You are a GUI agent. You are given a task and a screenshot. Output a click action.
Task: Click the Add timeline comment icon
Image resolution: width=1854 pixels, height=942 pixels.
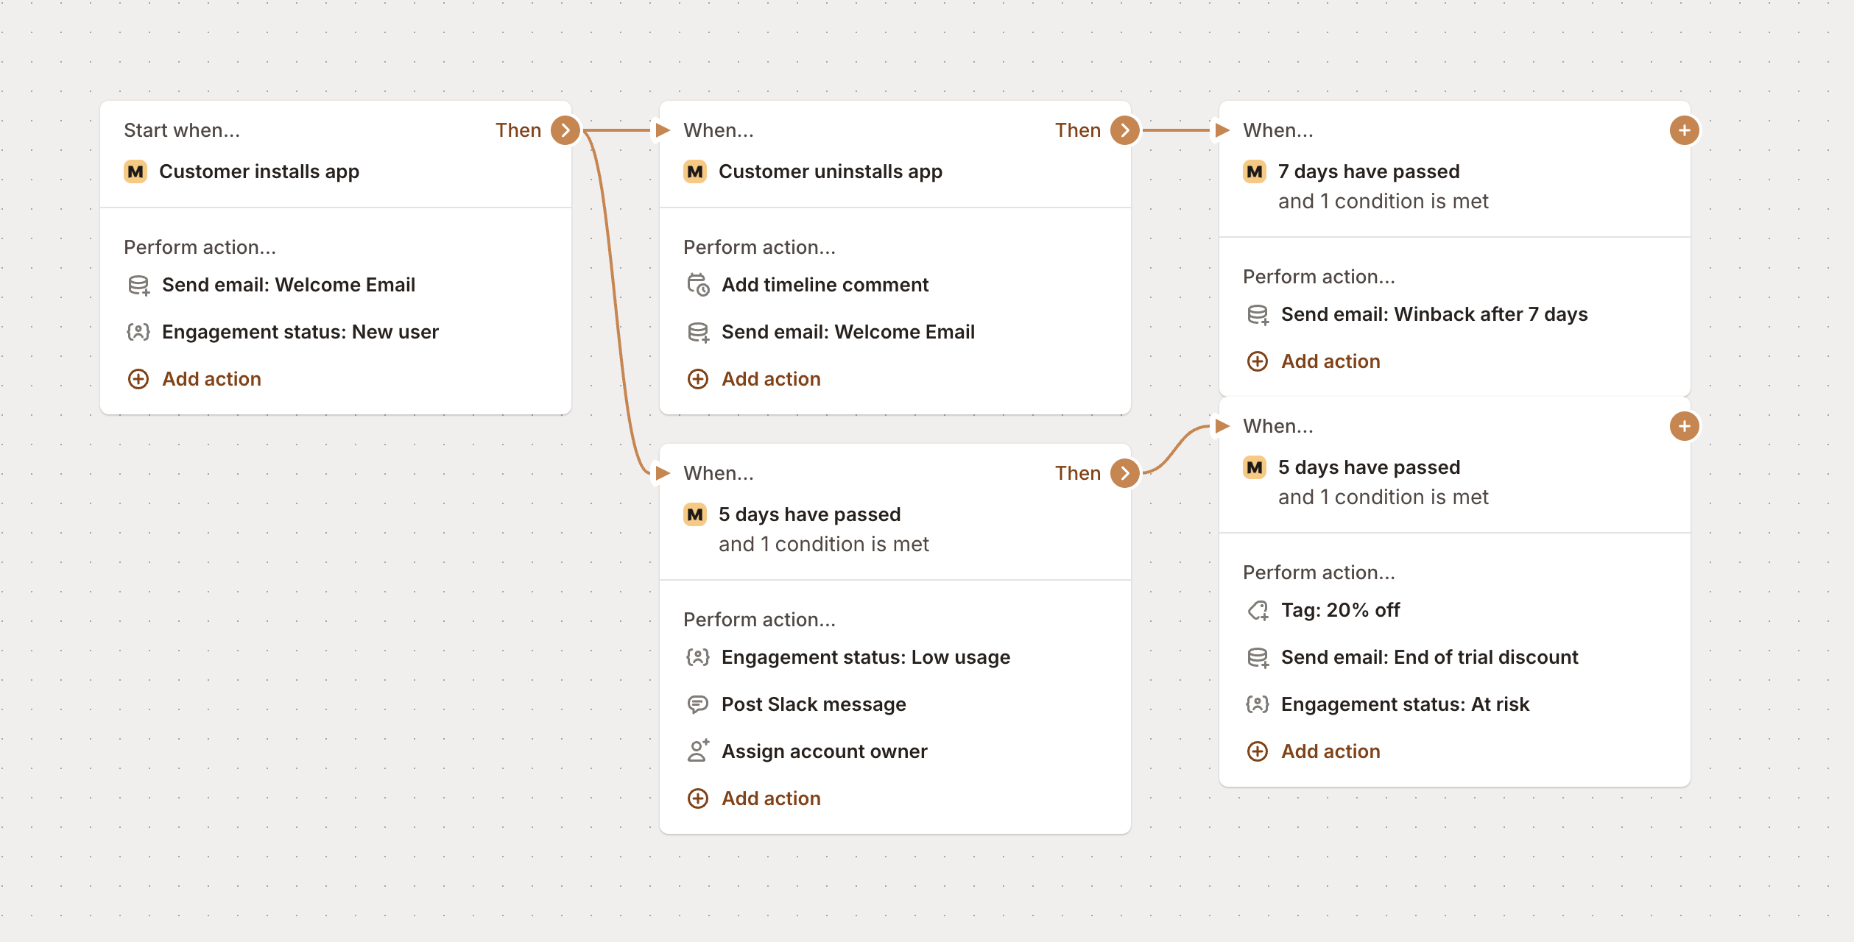tap(697, 285)
